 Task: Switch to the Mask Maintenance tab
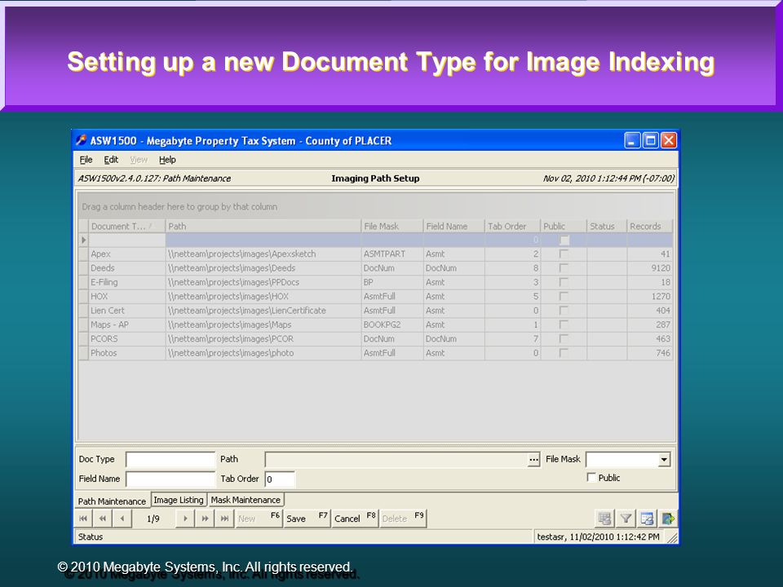coord(246,500)
